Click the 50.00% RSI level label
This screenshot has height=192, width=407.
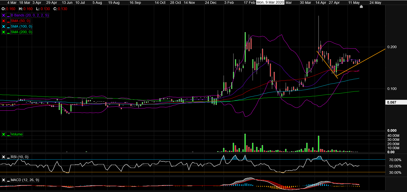click(395, 166)
